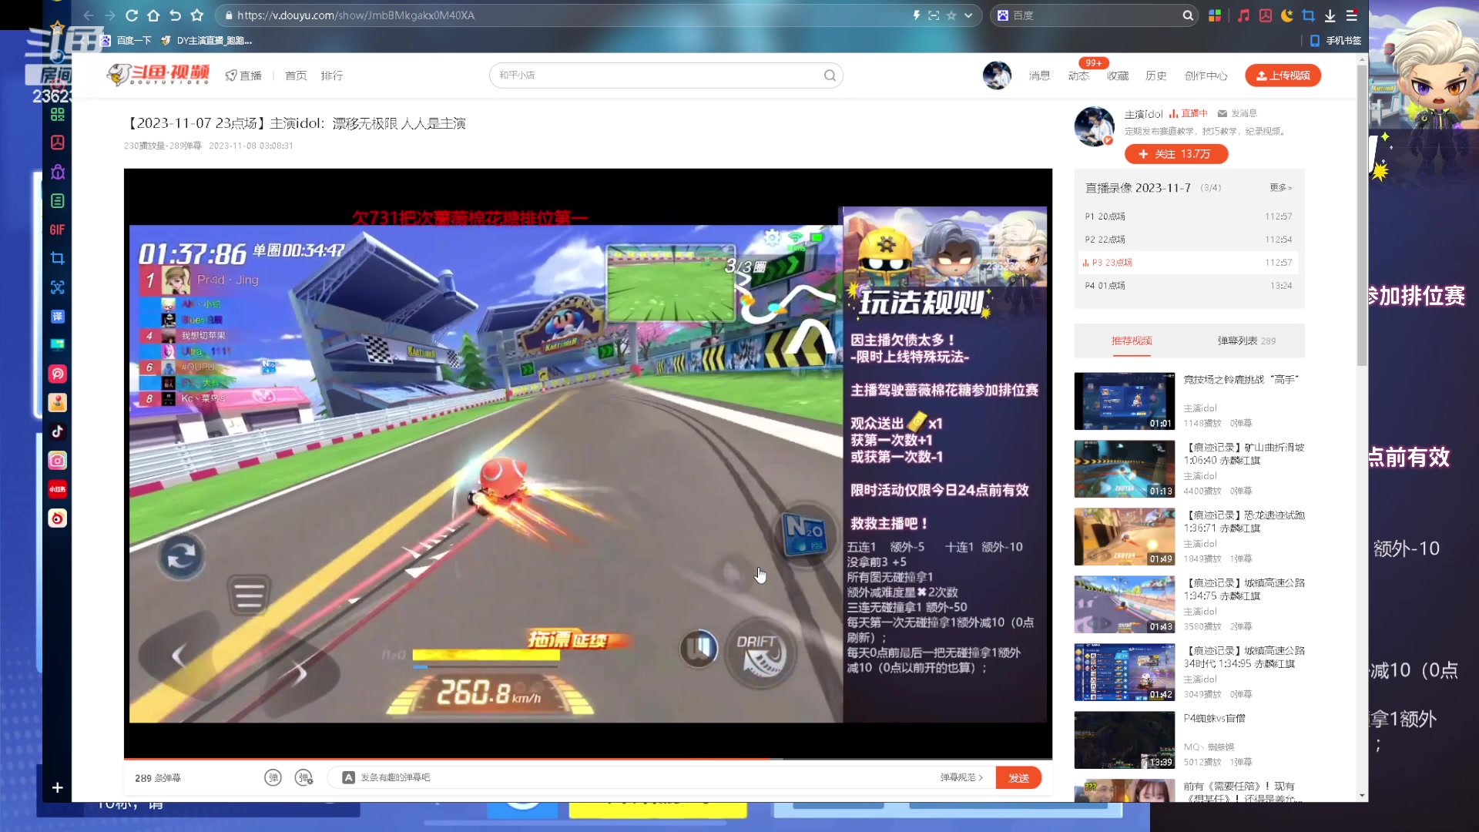Screen dimensions: 1479x832
Task: Open danmaku settings gear icon
Action: [304, 778]
